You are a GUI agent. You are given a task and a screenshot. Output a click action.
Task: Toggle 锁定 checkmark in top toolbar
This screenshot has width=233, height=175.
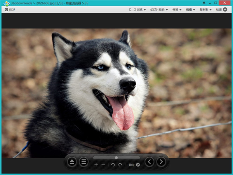(225, 9)
